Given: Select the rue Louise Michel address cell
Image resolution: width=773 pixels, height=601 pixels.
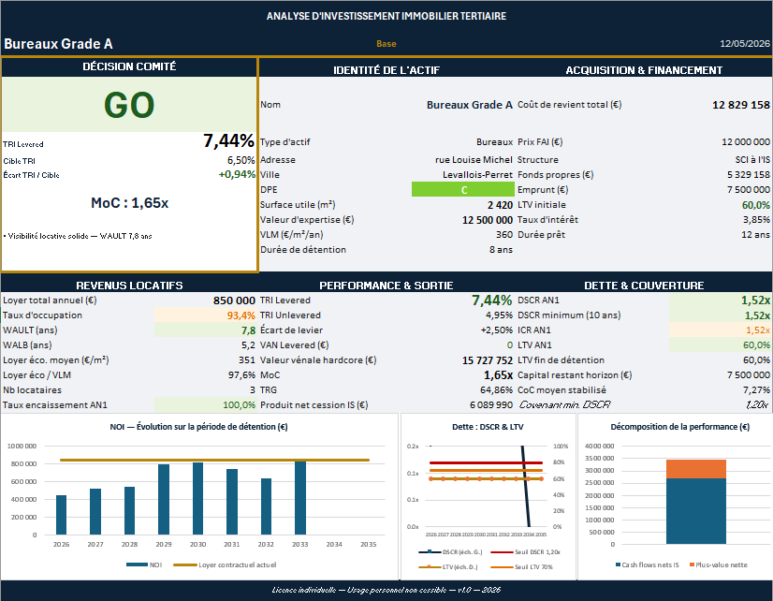Looking at the screenshot, I should tap(474, 160).
